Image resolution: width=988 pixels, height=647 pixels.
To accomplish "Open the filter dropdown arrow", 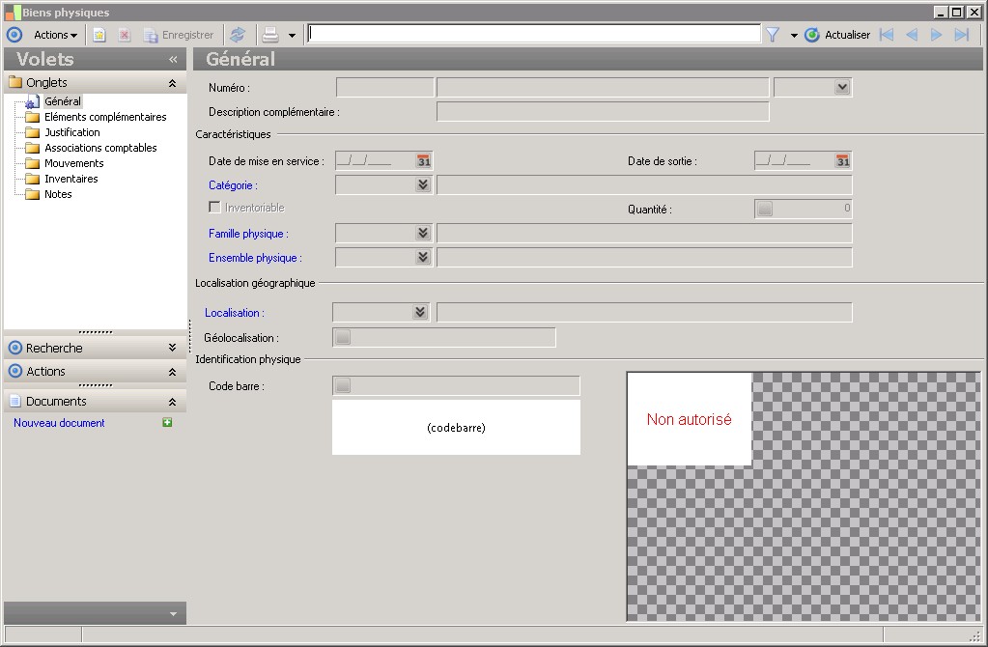I will coord(794,36).
